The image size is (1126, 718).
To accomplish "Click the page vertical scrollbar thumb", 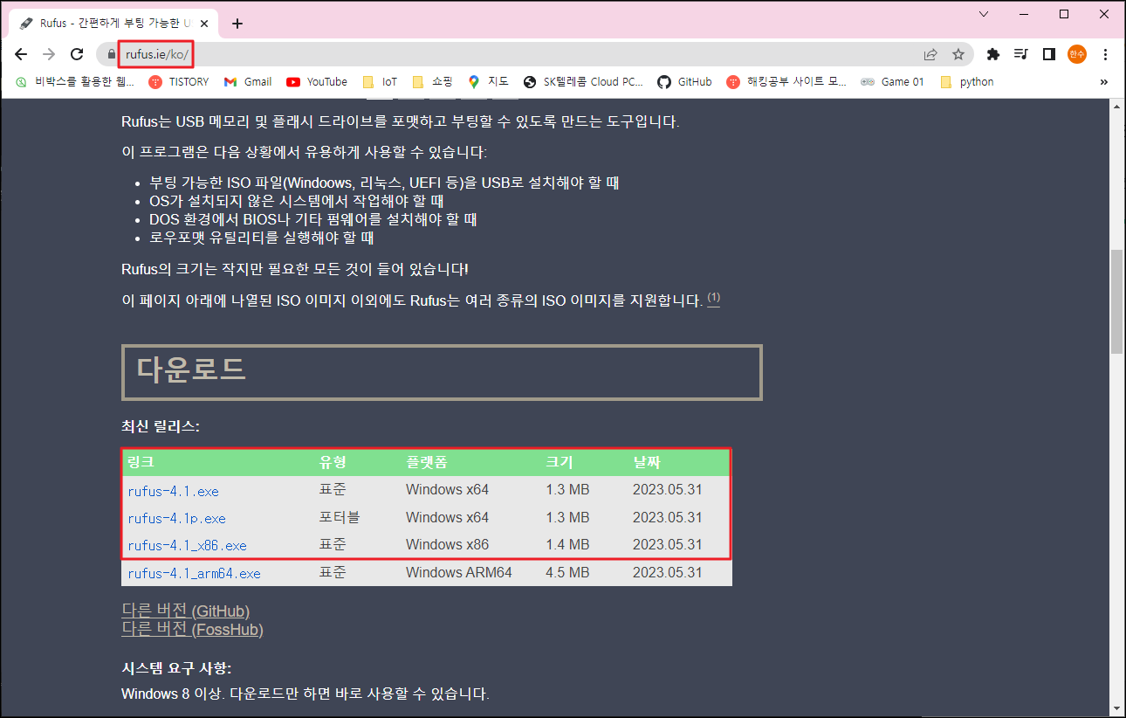I will pos(1116,301).
